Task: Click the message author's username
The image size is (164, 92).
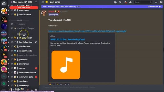Action: pos(51,11)
